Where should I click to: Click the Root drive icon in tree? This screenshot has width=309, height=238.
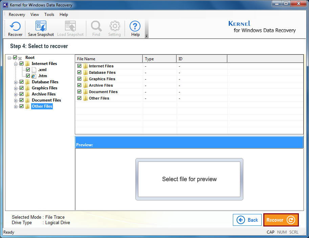click(x=20, y=58)
